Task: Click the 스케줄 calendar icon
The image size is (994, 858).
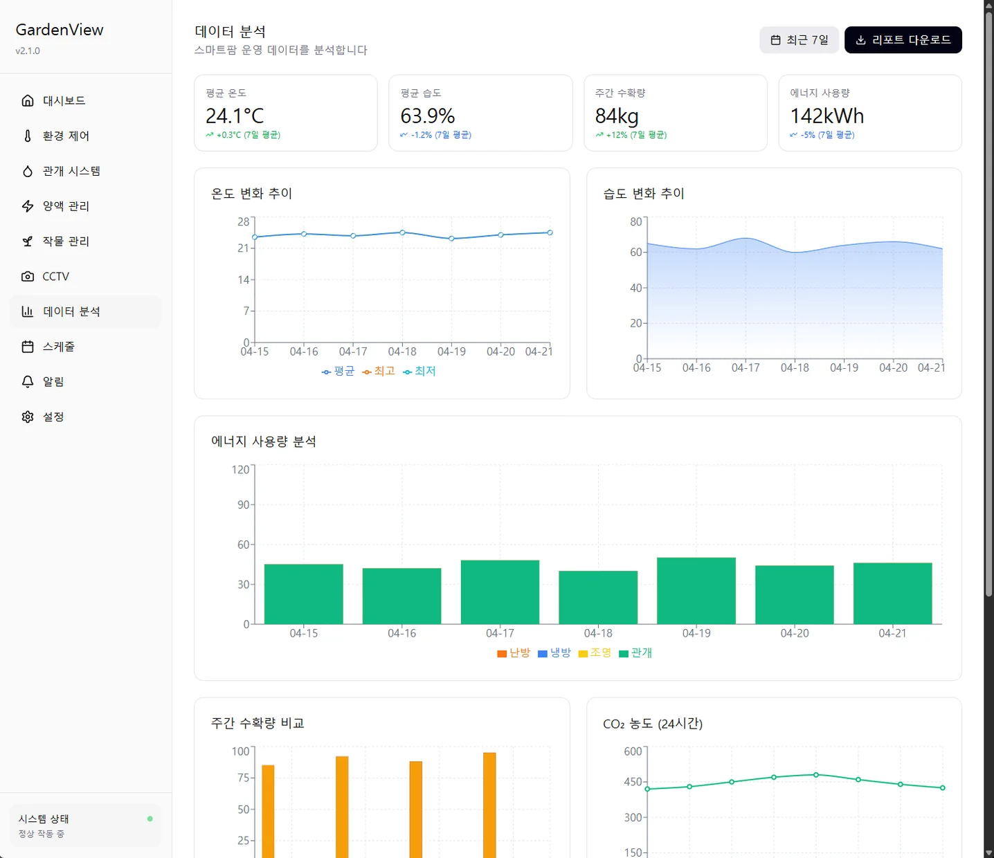Action: [x=28, y=347]
